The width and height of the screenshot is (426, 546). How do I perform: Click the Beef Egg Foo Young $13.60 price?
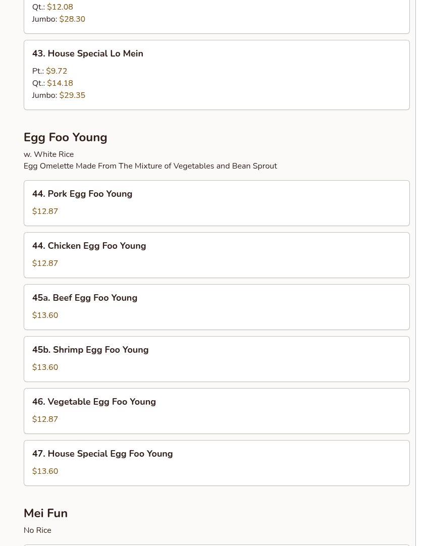tap(45, 315)
